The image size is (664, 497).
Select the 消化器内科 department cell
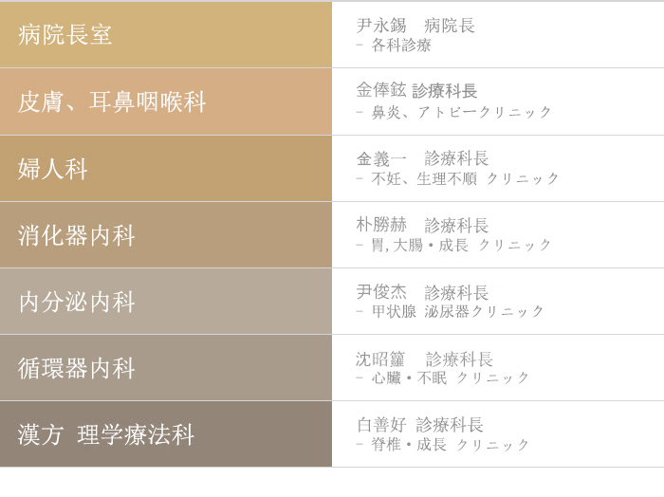click(x=166, y=235)
